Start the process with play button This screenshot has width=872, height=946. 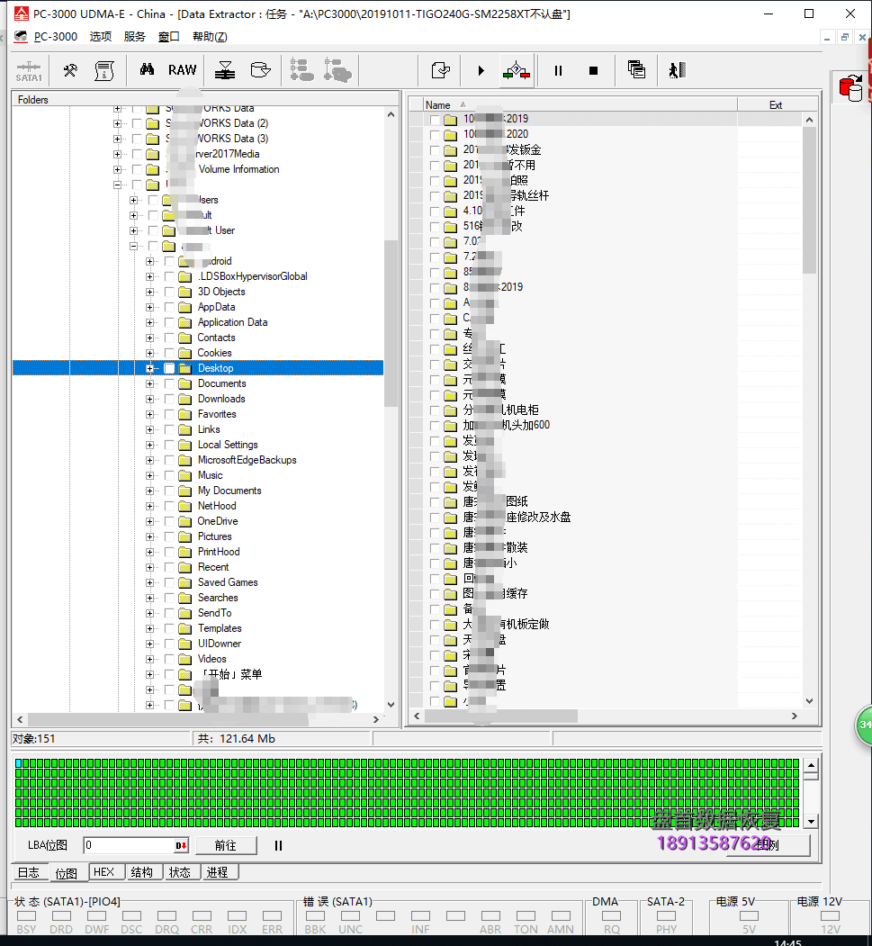(x=481, y=70)
